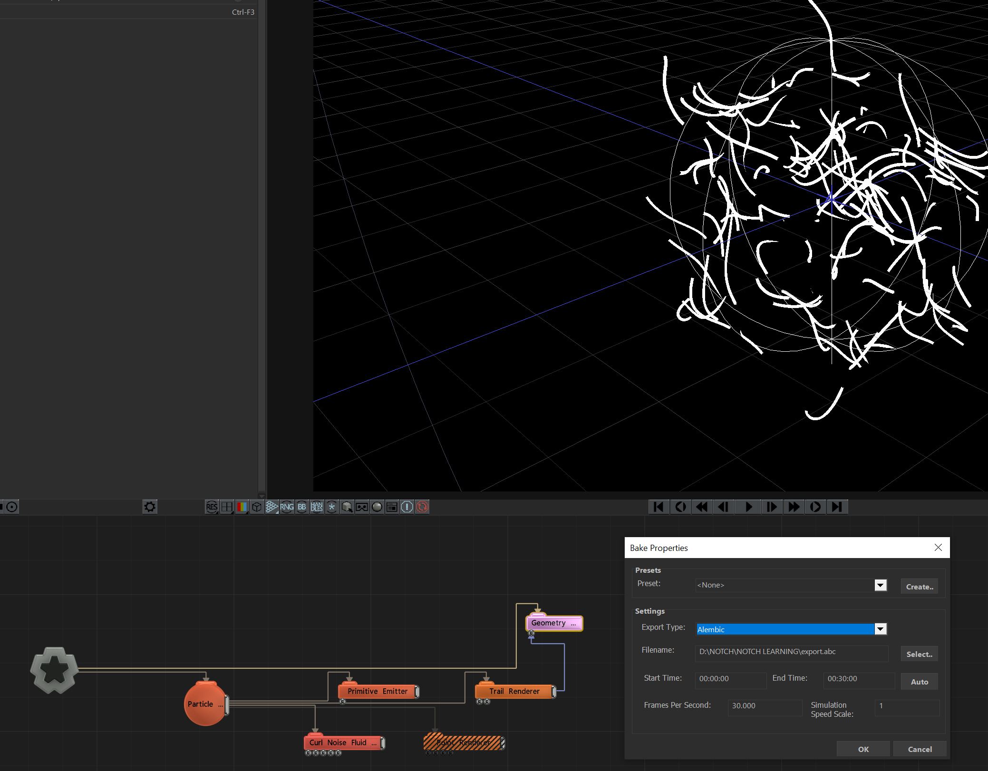Step back one frame
This screenshot has width=988, height=771.
724,507
